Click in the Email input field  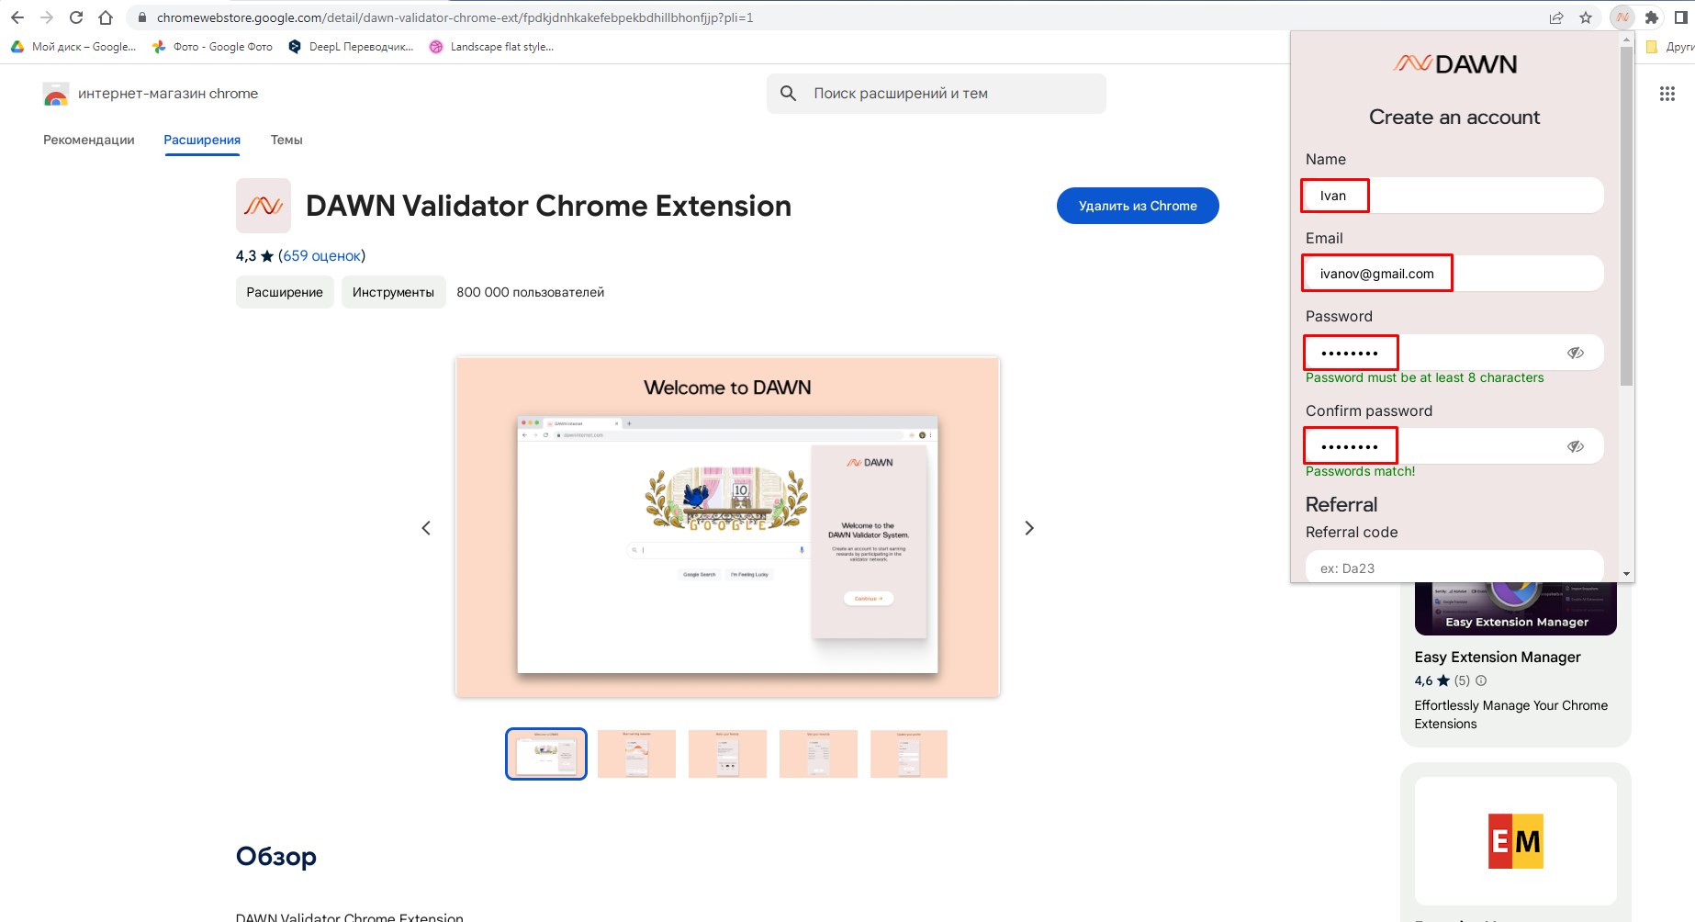click(x=1454, y=274)
